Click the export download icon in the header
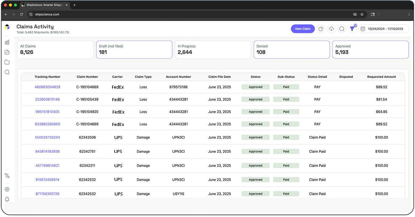This screenshot has height=217, width=415. point(331,29)
